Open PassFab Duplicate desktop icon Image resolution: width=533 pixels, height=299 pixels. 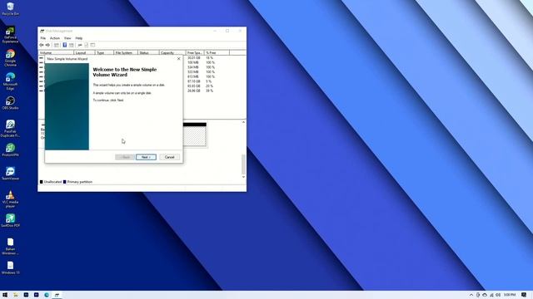(10, 129)
